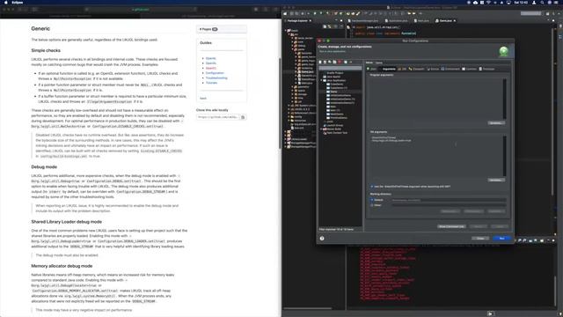Switch to the Common tab
The height and width of the screenshot is (317, 563).
pyautogui.click(x=469, y=69)
